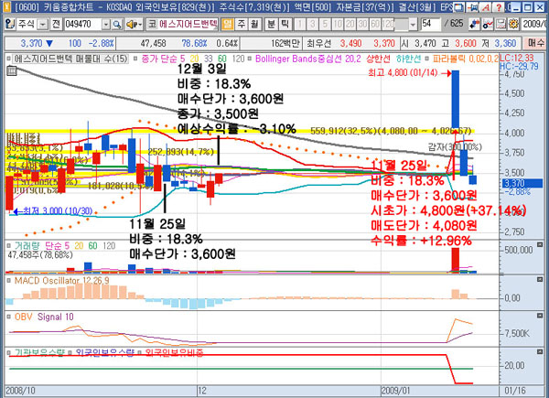
Task: Select the 월 monthly period button
Action: pyautogui.click(x=254, y=24)
